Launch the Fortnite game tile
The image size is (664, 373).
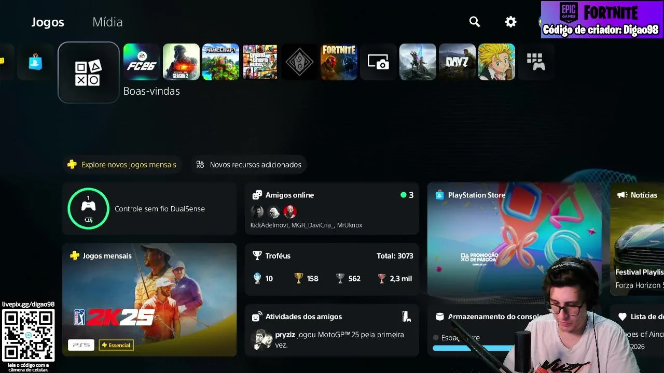coord(339,62)
